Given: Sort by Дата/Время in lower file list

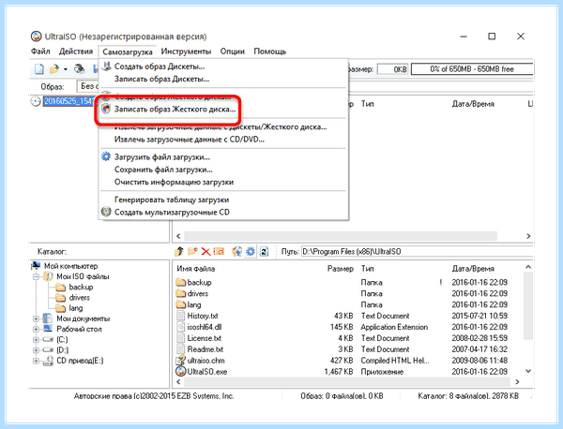Looking at the screenshot, I should [473, 269].
